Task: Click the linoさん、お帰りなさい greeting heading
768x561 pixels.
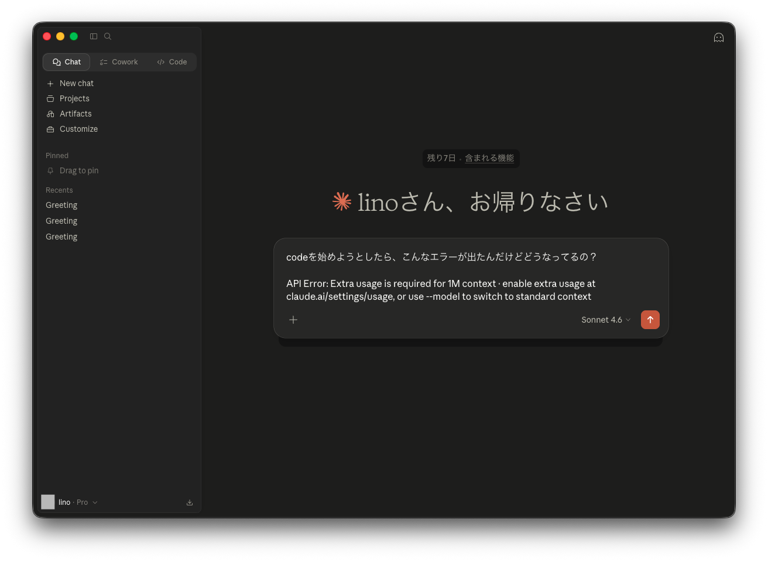Action: click(x=484, y=202)
